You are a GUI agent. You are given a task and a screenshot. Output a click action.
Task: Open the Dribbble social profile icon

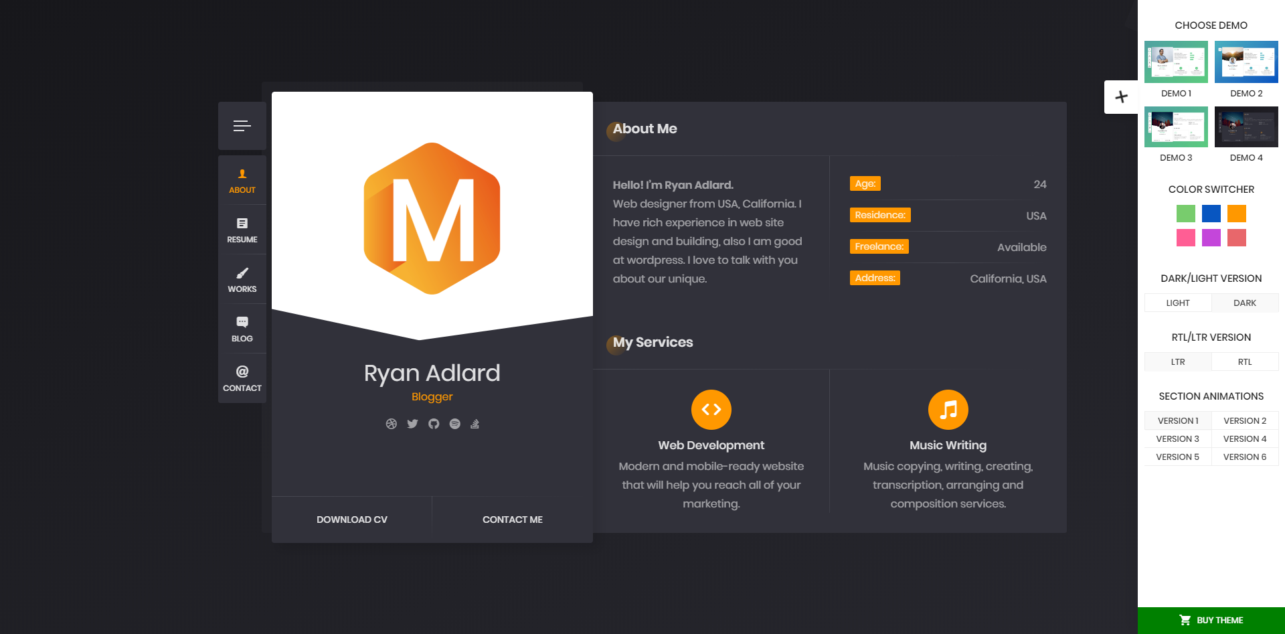(392, 424)
